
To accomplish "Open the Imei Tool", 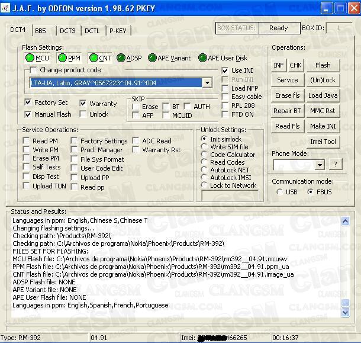I will click(x=323, y=142).
